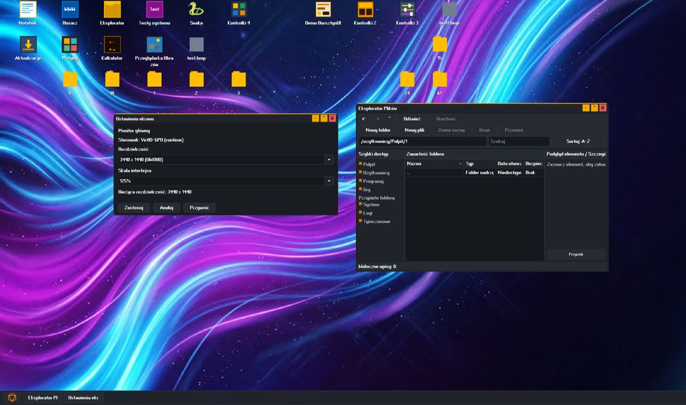The width and height of the screenshot is (686, 405).
Task: Create a folder with Nowy folder
Action: pos(378,130)
